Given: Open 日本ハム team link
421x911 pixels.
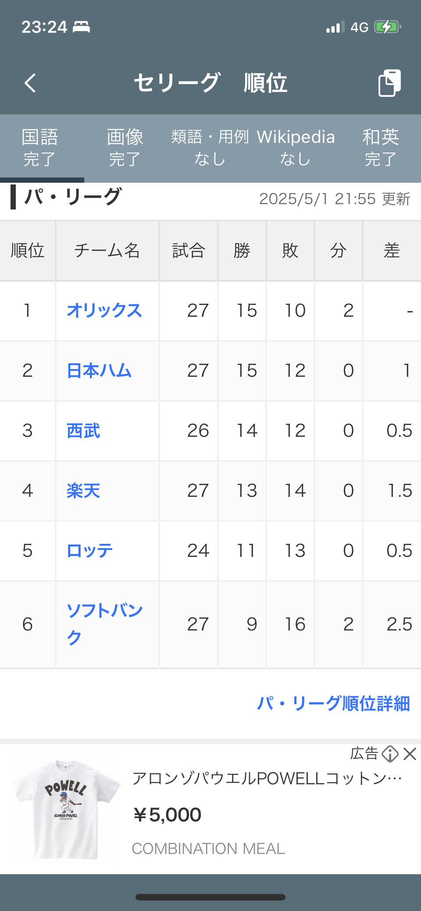Looking at the screenshot, I should pyautogui.click(x=99, y=371).
